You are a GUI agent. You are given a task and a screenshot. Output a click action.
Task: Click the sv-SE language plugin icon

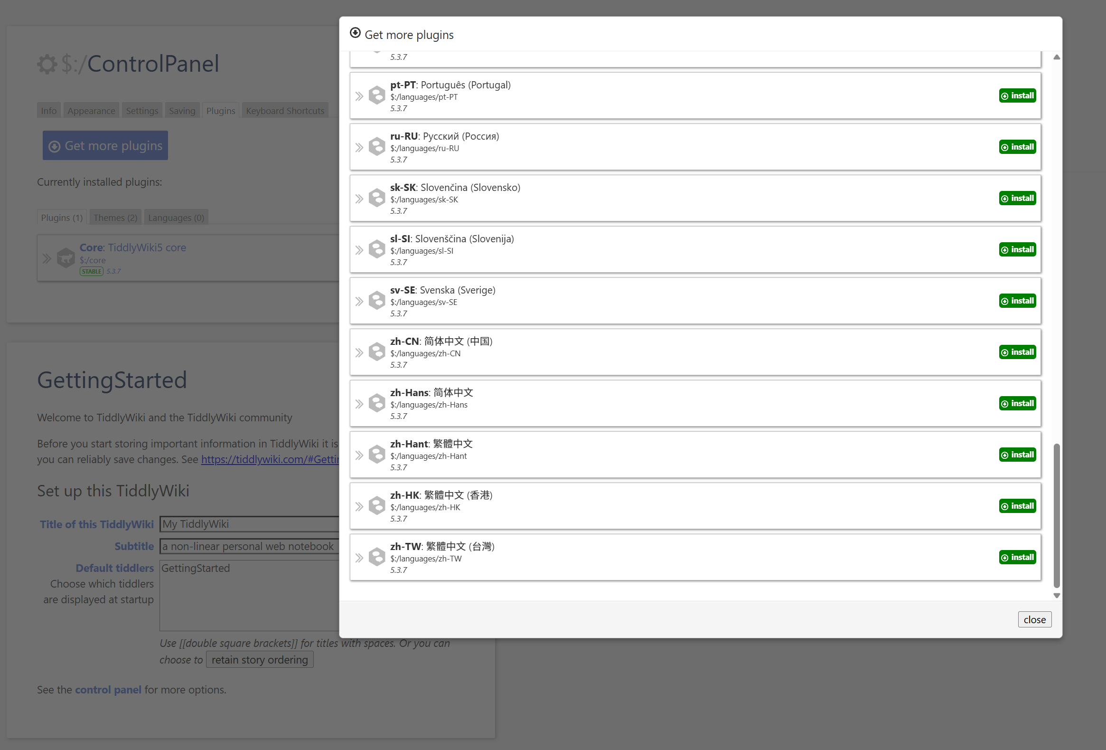(x=377, y=301)
